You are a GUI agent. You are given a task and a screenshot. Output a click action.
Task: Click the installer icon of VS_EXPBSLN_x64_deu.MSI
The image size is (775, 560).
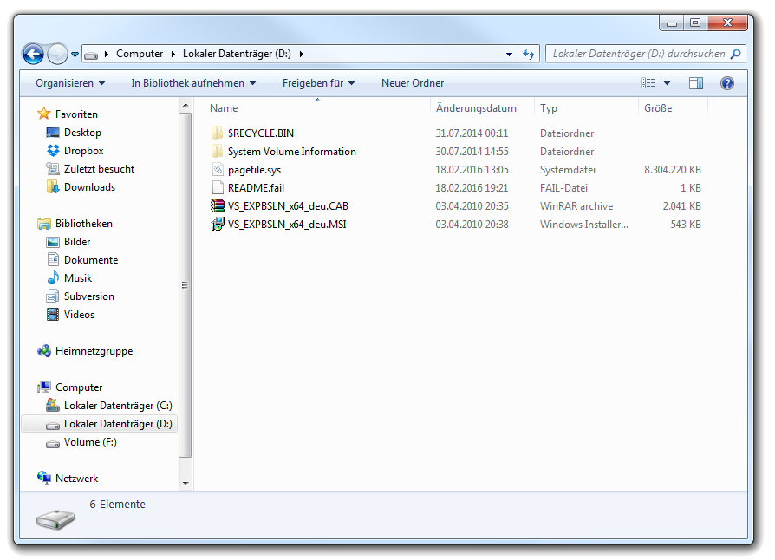click(218, 225)
